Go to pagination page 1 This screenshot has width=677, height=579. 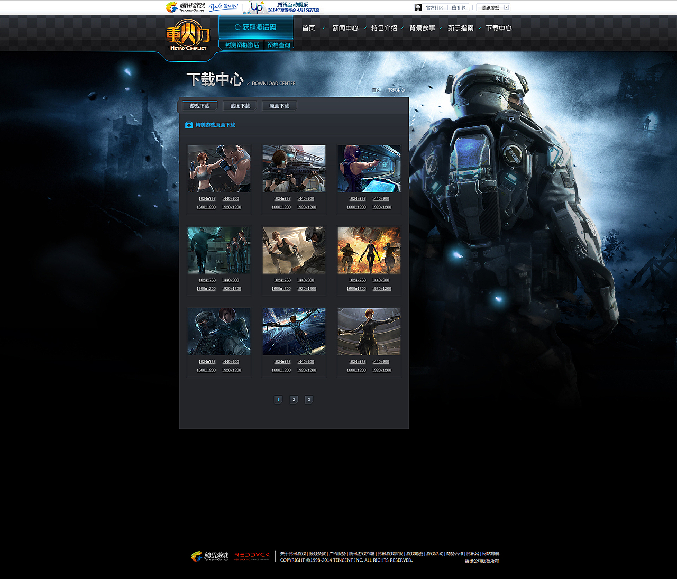click(278, 399)
